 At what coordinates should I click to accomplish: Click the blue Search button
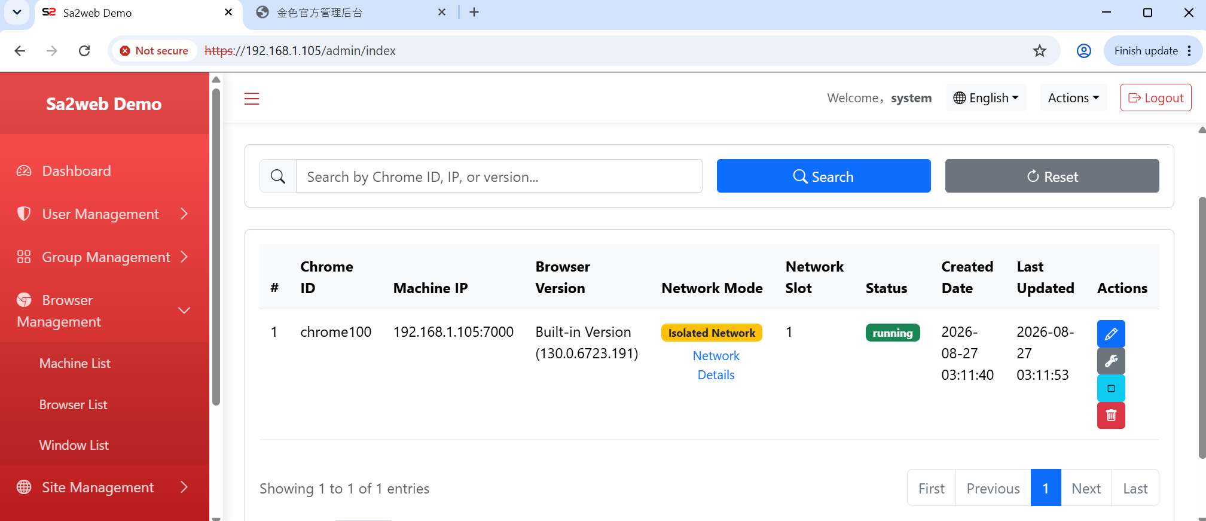823,176
